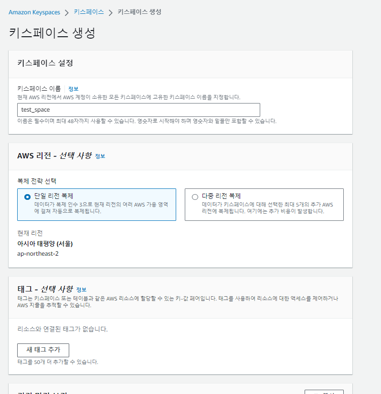Select 다중 리전 복제 radio button

pyautogui.click(x=195, y=197)
